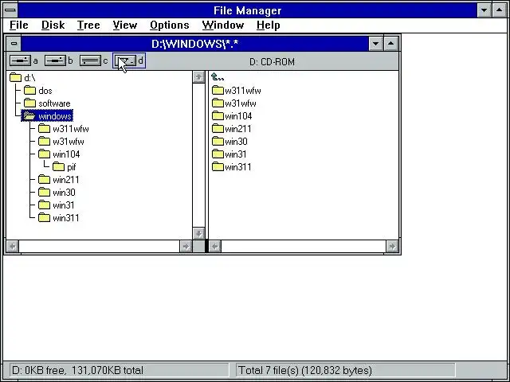Click the D:\WINDOWS\*.* title bar
510x382 pixels.
[x=194, y=44]
